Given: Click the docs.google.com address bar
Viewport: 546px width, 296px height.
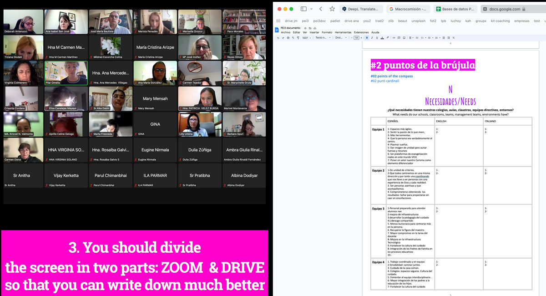Looking at the screenshot, I should pos(513,9).
